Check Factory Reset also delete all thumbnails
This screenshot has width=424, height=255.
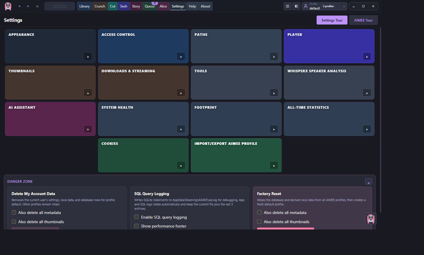259,221
